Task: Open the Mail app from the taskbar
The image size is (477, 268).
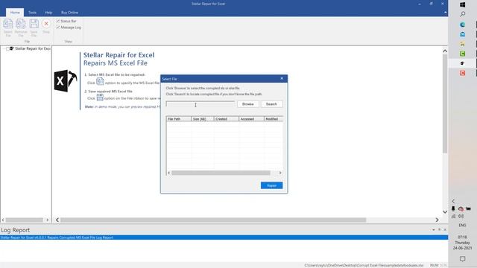Action: 462,34
